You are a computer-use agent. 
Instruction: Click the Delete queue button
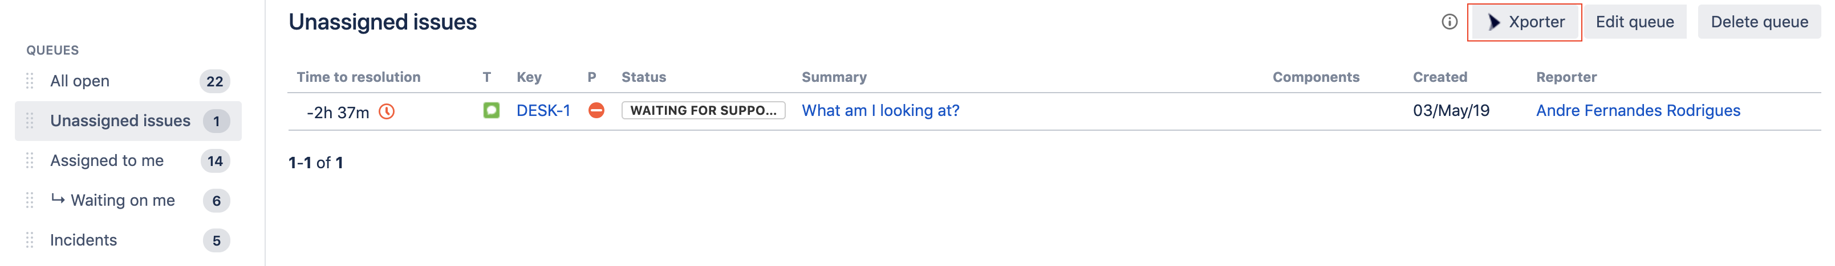click(1759, 22)
